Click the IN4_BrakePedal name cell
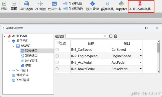 91,69
